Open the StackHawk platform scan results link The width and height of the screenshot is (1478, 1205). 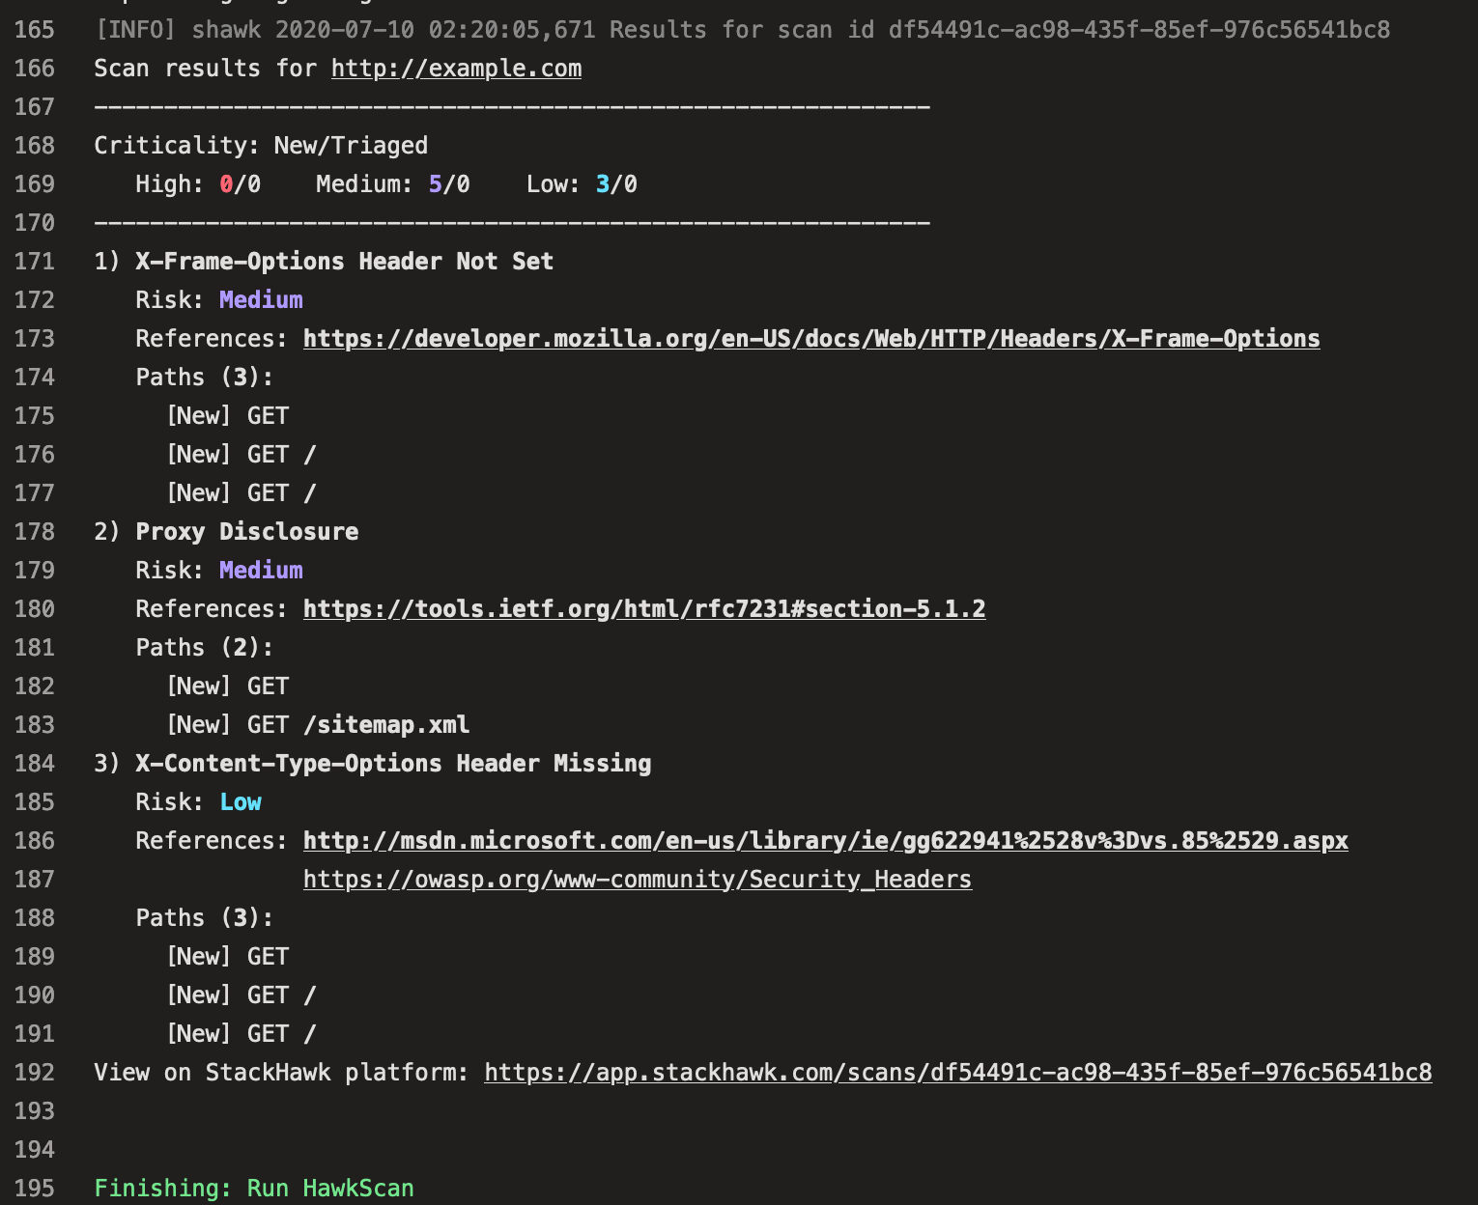pos(957,1072)
